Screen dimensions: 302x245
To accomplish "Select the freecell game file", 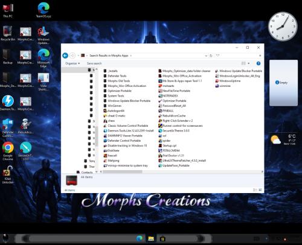I will [110, 156].
